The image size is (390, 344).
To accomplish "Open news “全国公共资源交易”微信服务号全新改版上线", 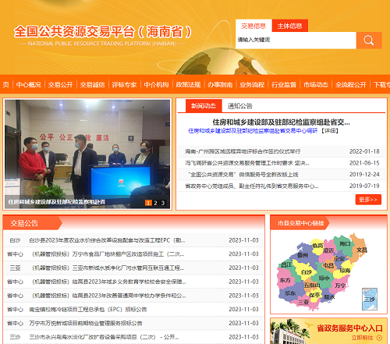I will point(243,175).
